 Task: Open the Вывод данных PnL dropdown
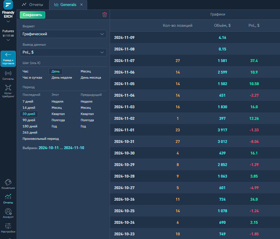point(63,52)
